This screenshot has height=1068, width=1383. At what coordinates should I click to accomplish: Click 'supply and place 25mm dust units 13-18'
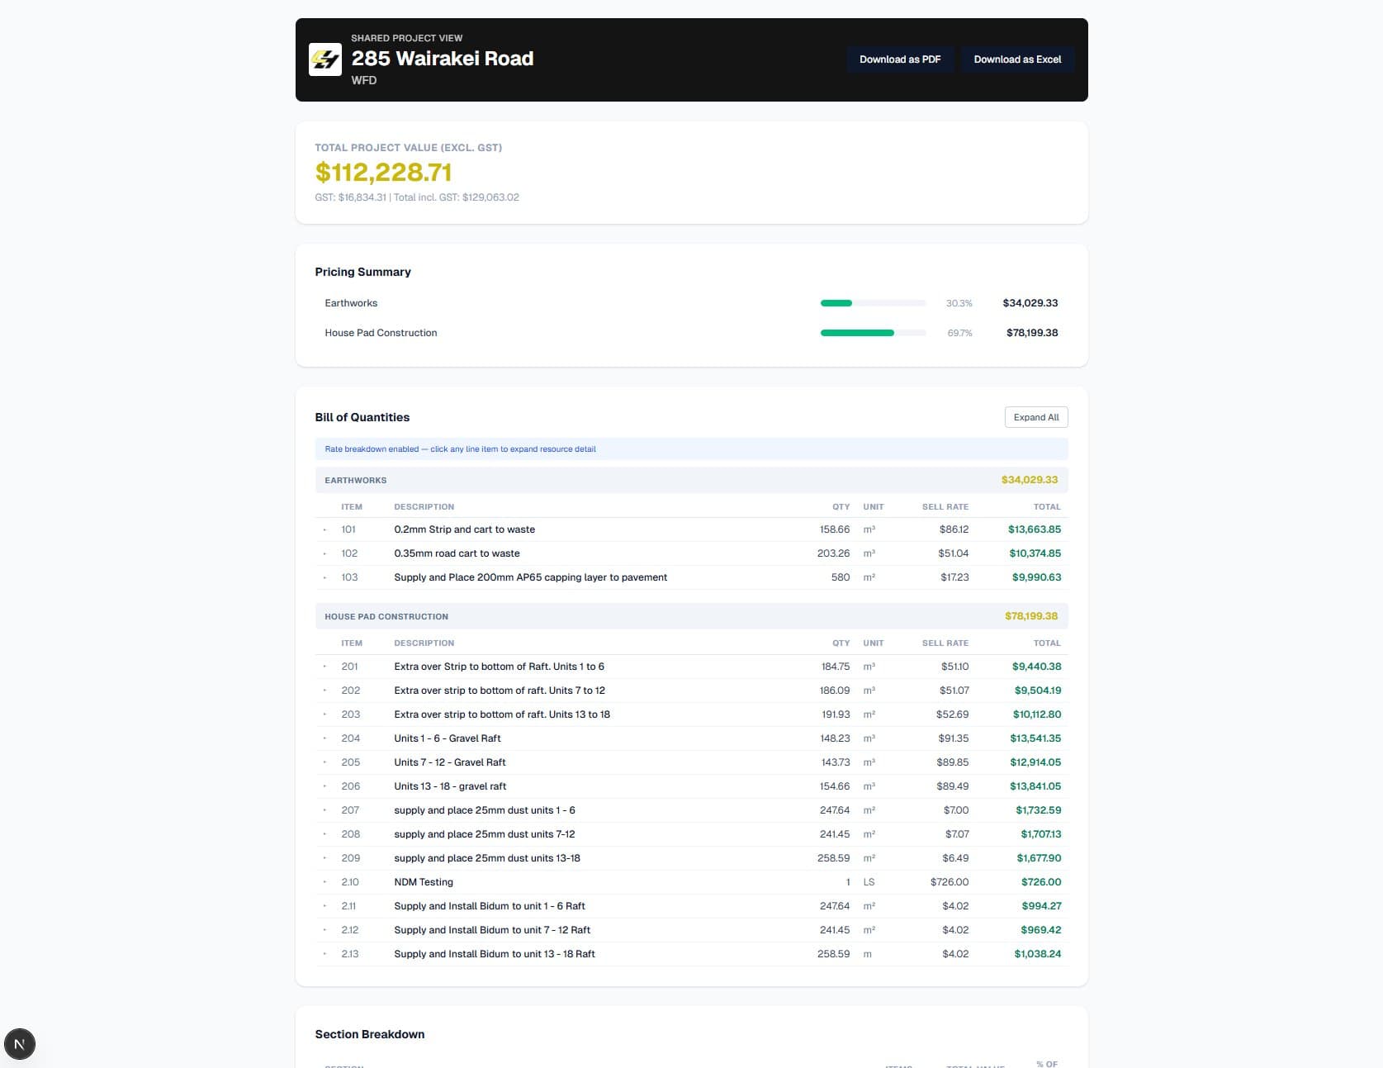point(486,858)
